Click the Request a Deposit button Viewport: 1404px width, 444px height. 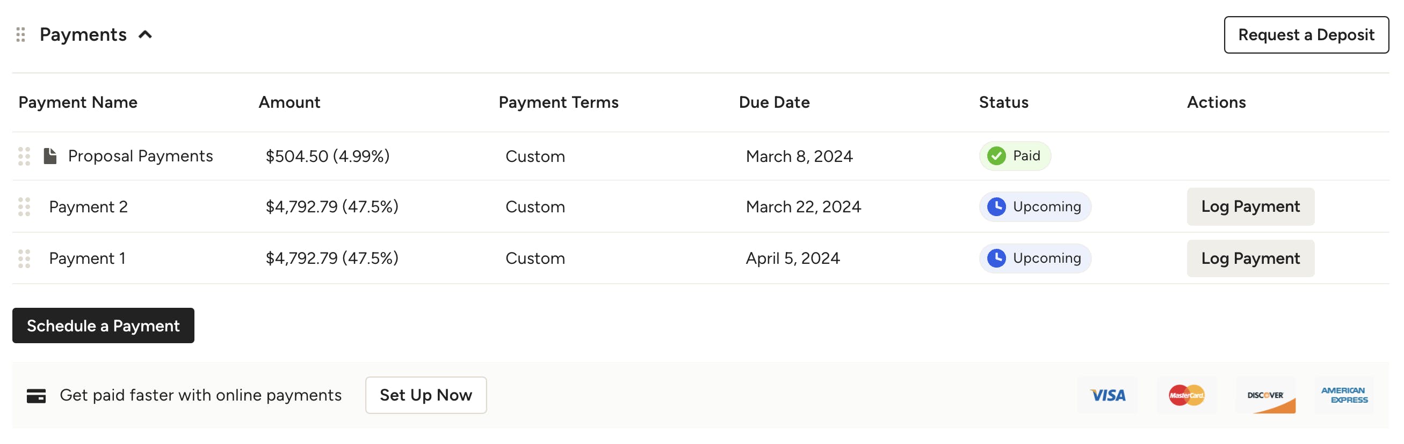1305,35
